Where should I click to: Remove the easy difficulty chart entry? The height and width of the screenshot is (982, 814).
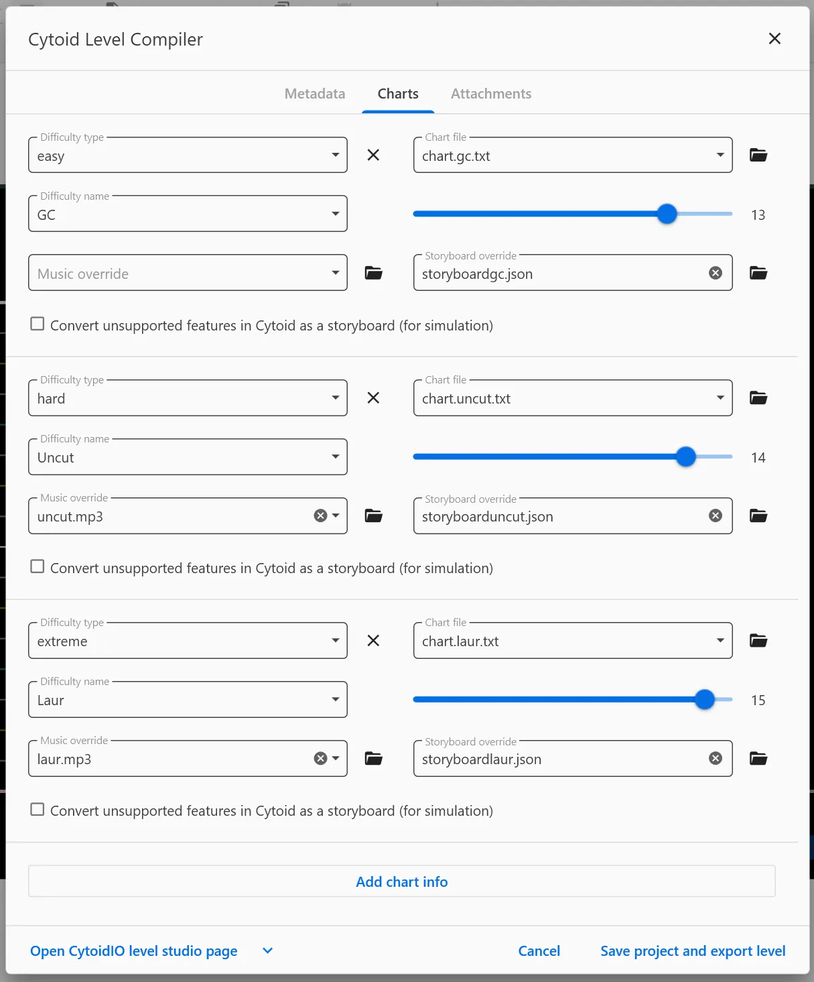pyautogui.click(x=373, y=156)
